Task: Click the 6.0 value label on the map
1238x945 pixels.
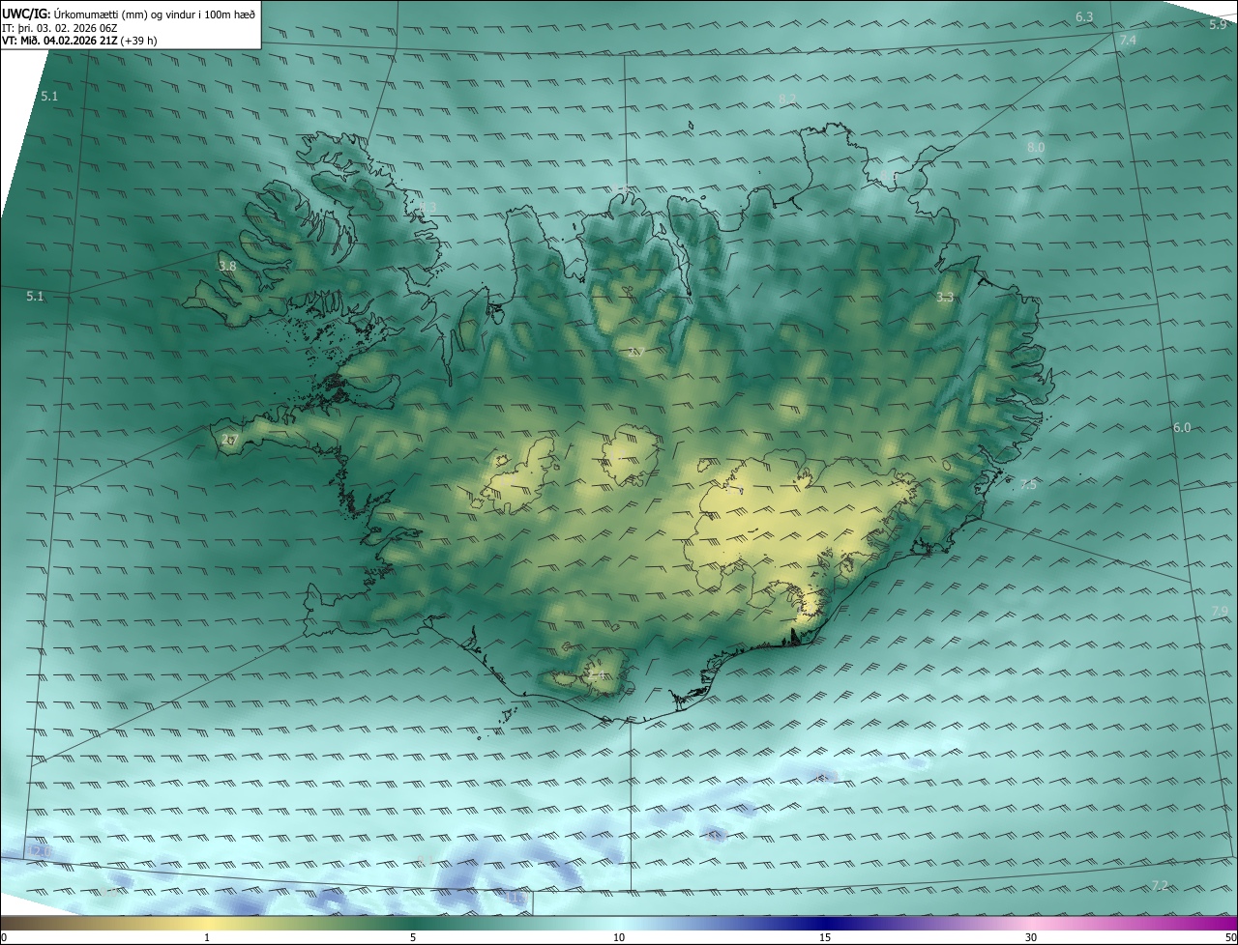Action: pos(1182,427)
